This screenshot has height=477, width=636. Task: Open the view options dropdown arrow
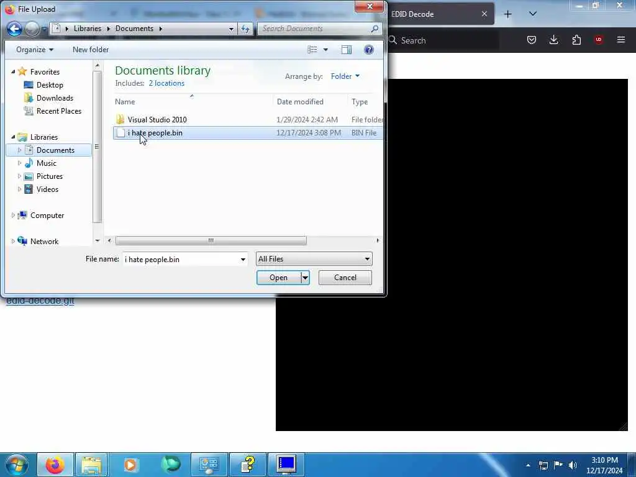point(325,50)
